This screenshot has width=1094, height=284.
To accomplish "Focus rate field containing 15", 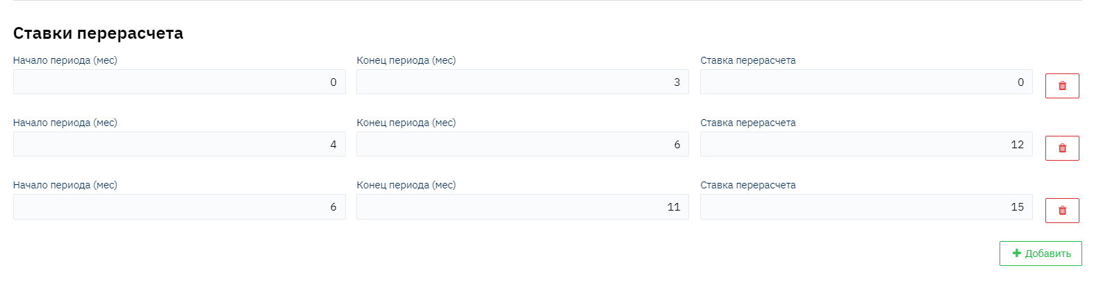I will point(865,206).
